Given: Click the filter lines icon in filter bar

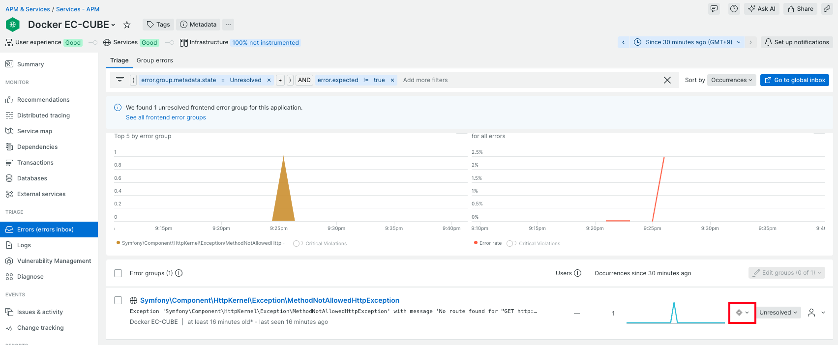Looking at the screenshot, I should coord(120,80).
